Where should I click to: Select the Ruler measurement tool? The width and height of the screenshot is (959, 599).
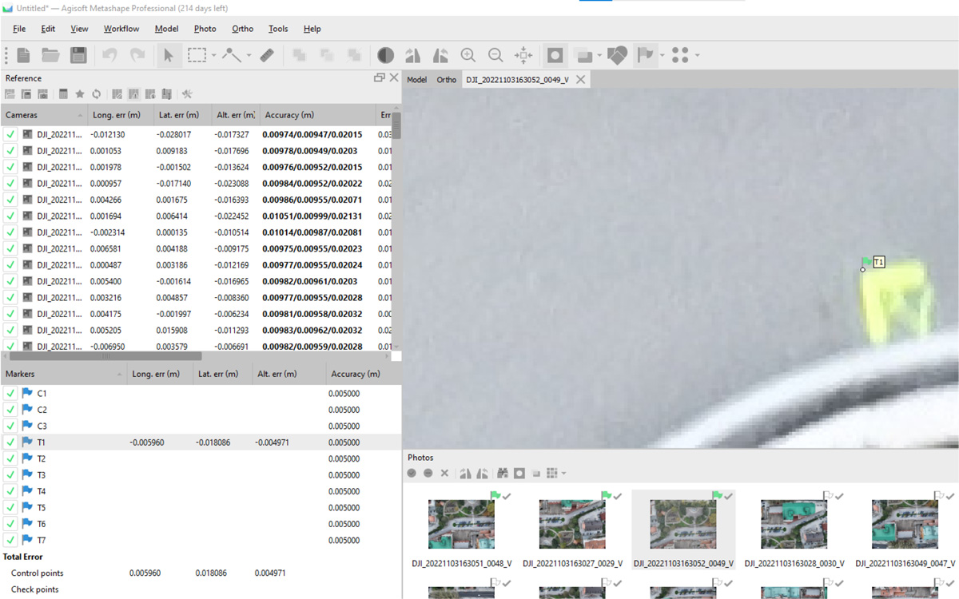pos(268,55)
